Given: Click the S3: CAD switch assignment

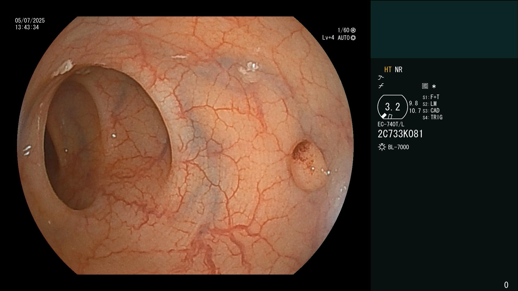Looking at the screenshot, I should pyautogui.click(x=431, y=110).
